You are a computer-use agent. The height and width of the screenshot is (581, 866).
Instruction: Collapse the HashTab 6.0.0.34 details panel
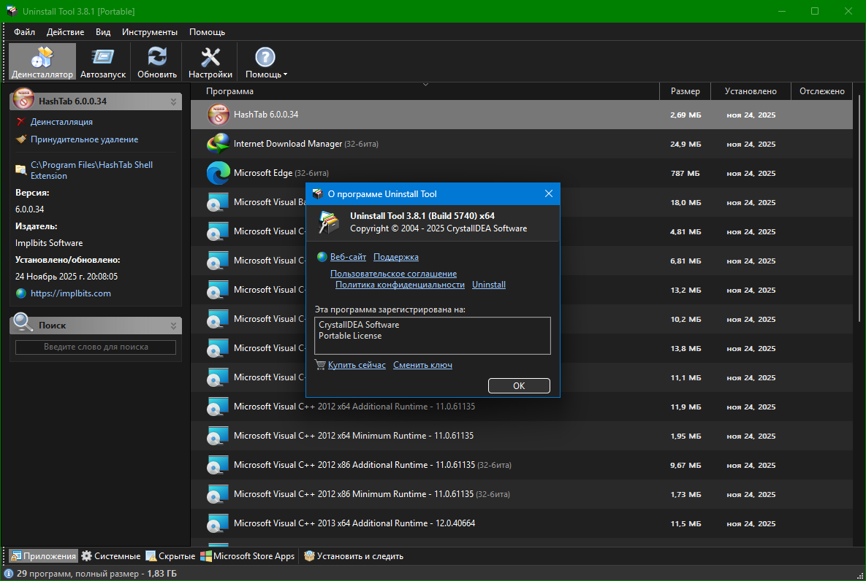[x=173, y=101]
